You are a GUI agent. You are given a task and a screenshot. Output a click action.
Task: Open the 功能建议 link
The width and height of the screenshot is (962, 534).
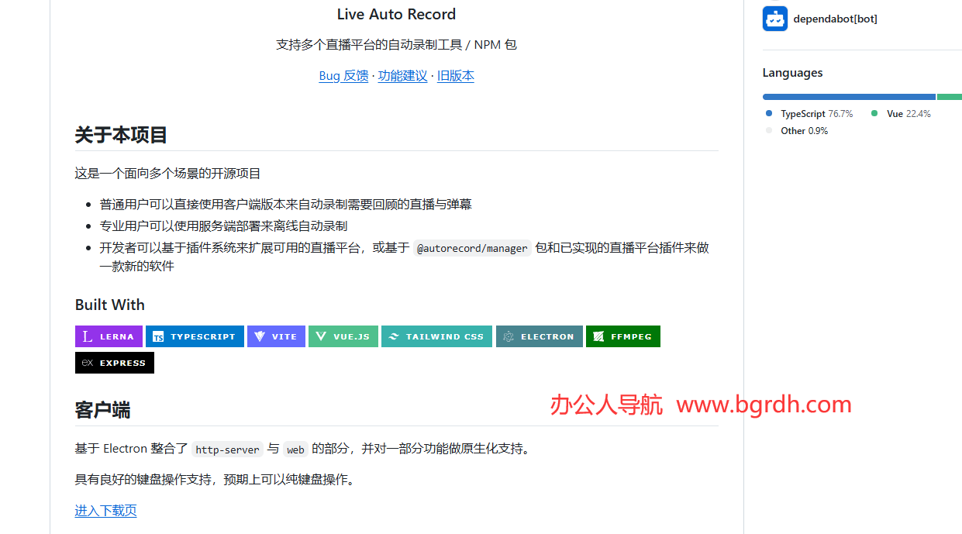tap(402, 75)
